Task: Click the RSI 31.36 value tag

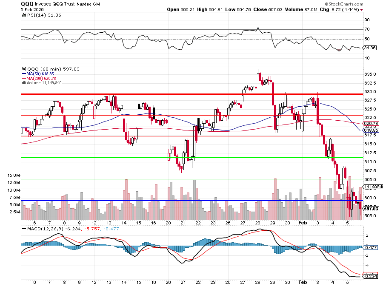Action: [x=369, y=48]
